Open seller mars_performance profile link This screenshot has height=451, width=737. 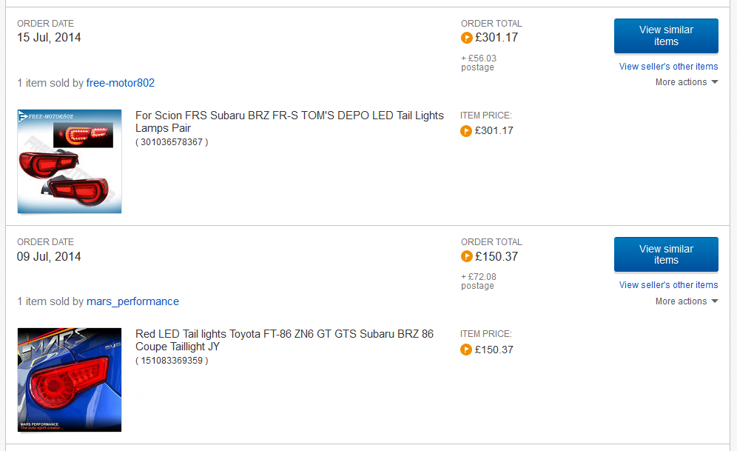[x=132, y=301]
